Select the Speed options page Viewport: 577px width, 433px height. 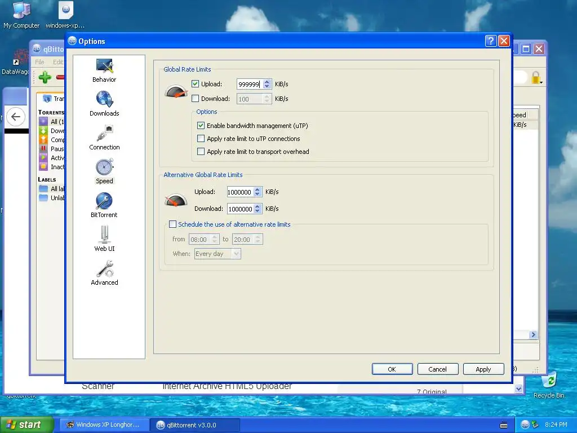coord(104,171)
